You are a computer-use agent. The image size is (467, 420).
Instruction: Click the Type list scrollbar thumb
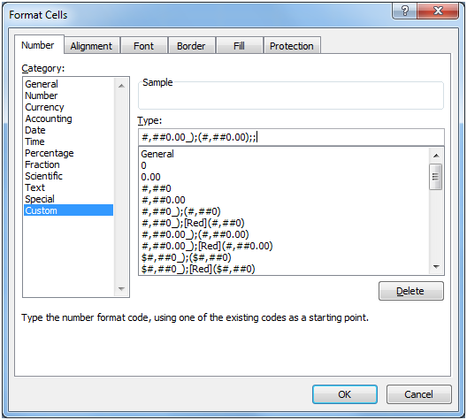(436, 177)
